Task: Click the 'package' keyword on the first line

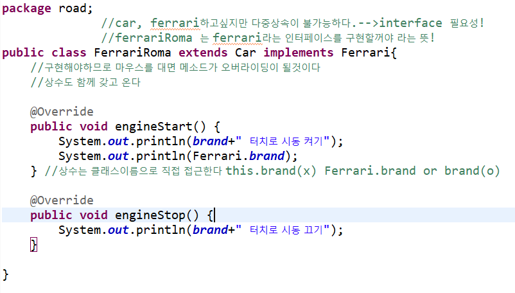Action: [x=26, y=8]
